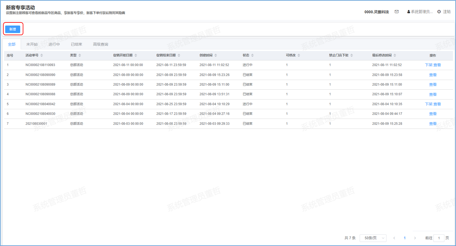Switch to the 进行中 tab

54,44
